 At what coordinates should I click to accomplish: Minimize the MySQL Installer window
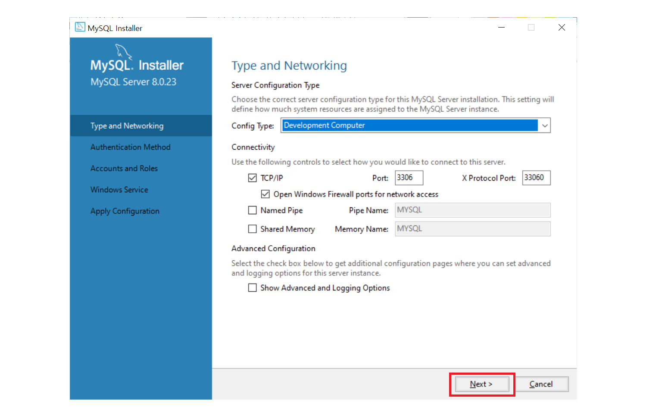pos(501,27)
